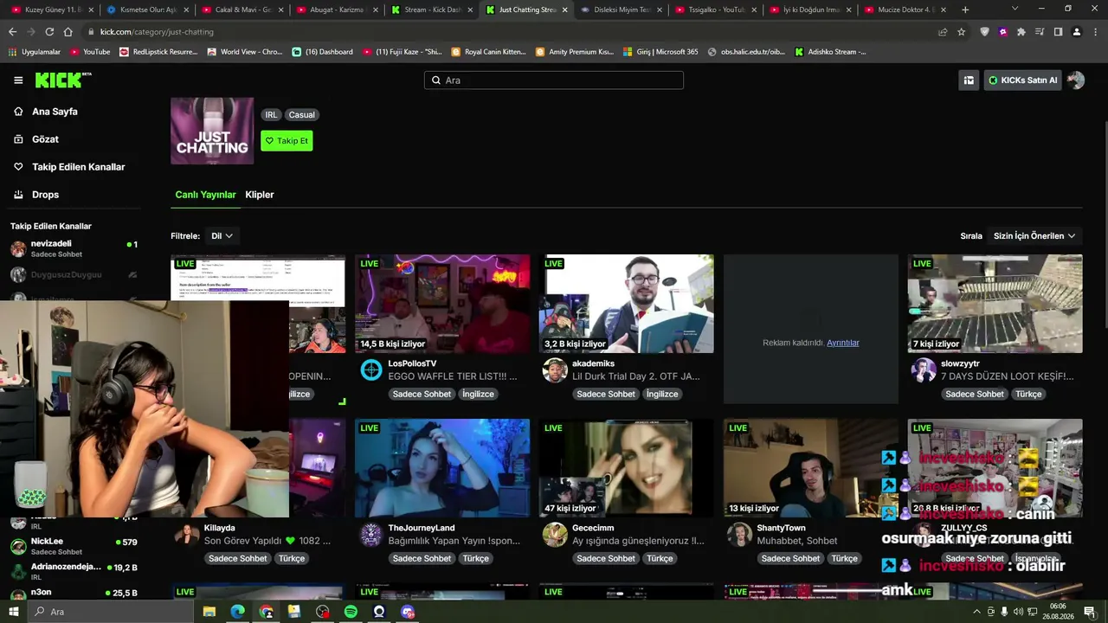Switch to the Klipler tab
Viewport: 1108px width, 623px height.
(x=260, y=195)
